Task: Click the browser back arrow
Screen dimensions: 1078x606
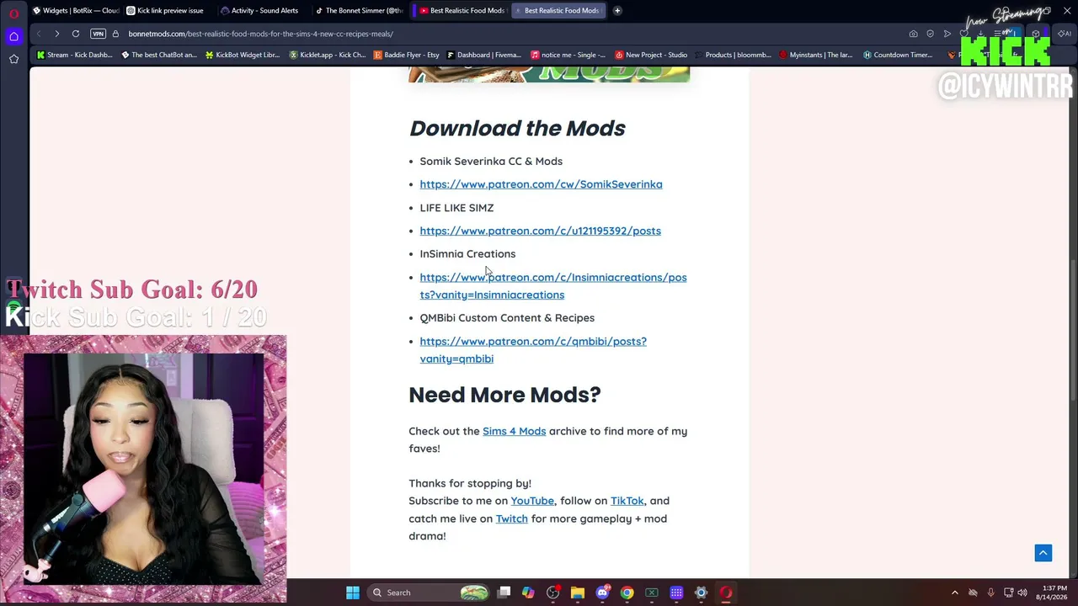Action: pyautogui.click(x=39, y=34)
